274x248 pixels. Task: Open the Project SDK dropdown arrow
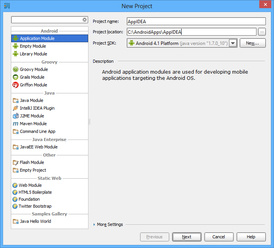point(233,43)
